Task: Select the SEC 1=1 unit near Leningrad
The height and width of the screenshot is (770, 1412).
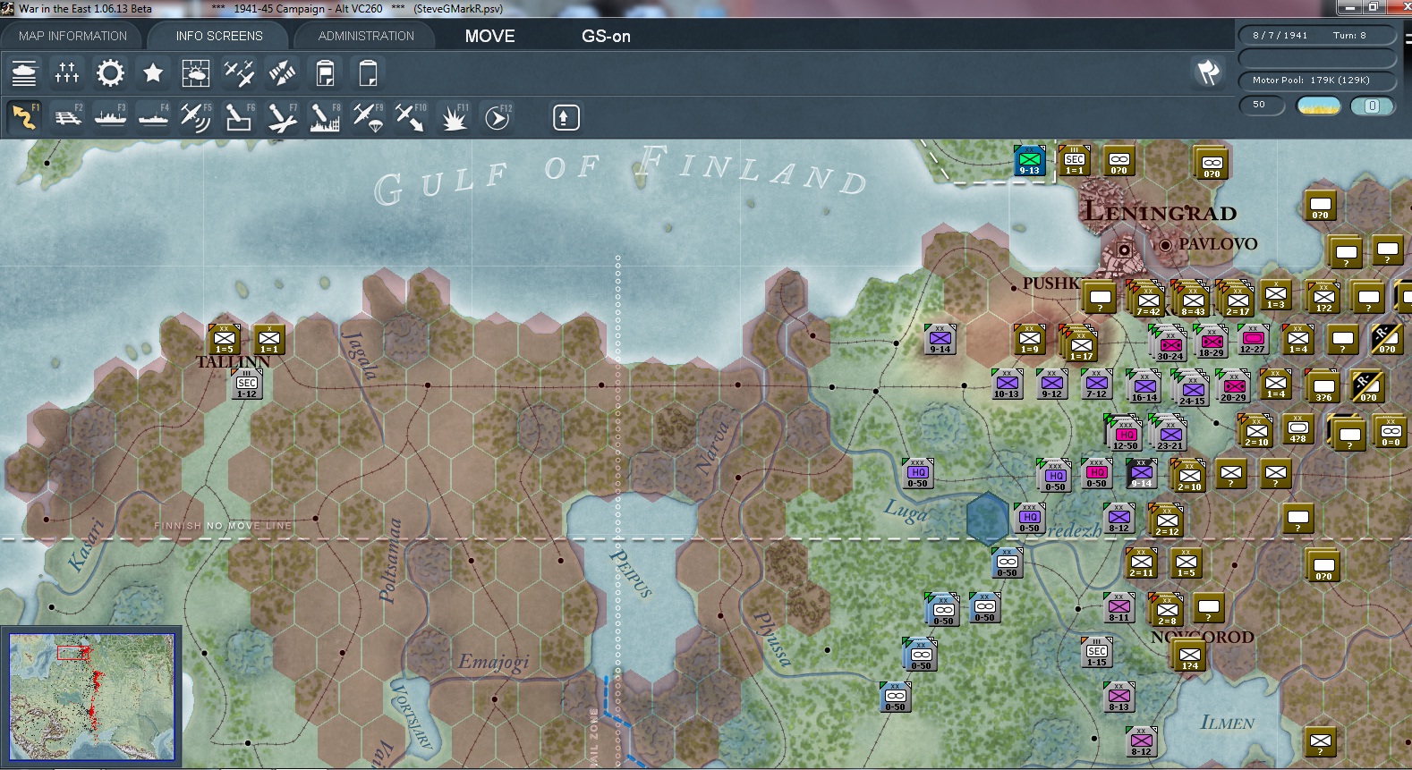Action: (1074, 161)
